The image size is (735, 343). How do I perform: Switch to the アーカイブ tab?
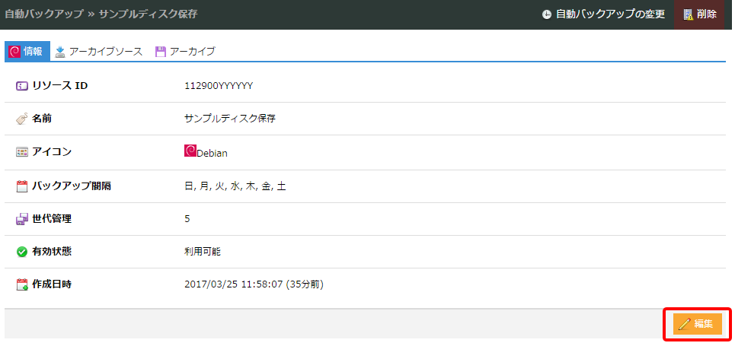pyautogui.click(x=185, y=52)
